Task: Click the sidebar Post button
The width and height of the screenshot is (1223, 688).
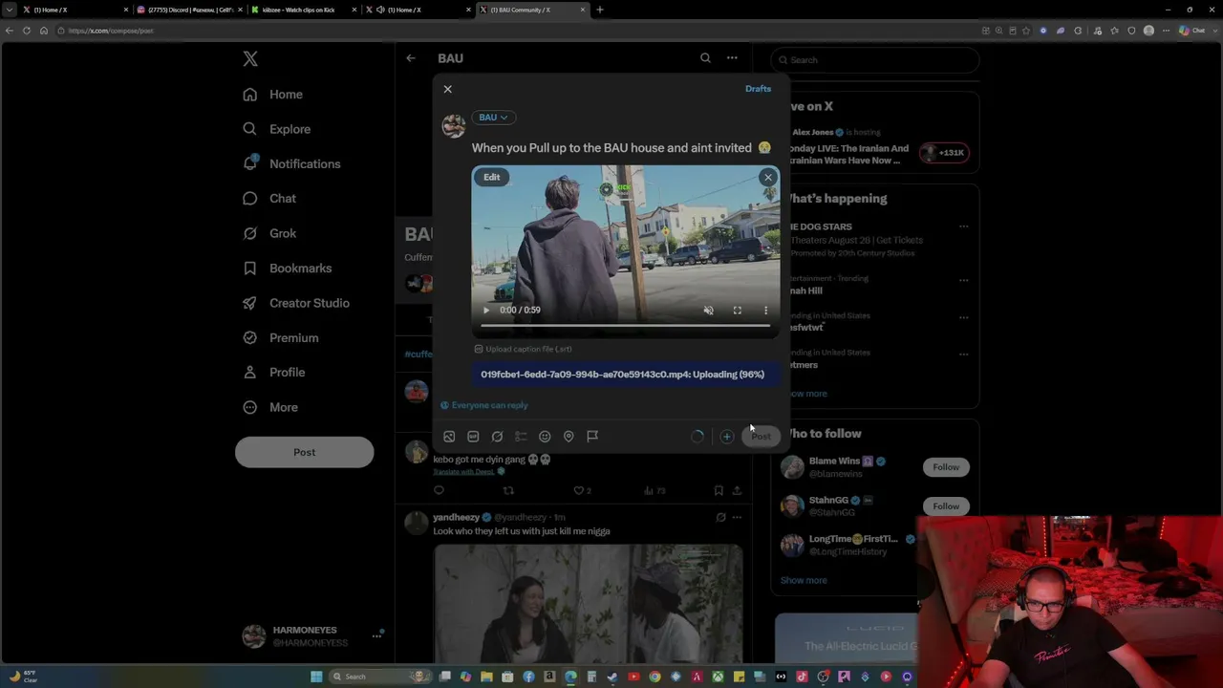Action: tap(304, 452)
